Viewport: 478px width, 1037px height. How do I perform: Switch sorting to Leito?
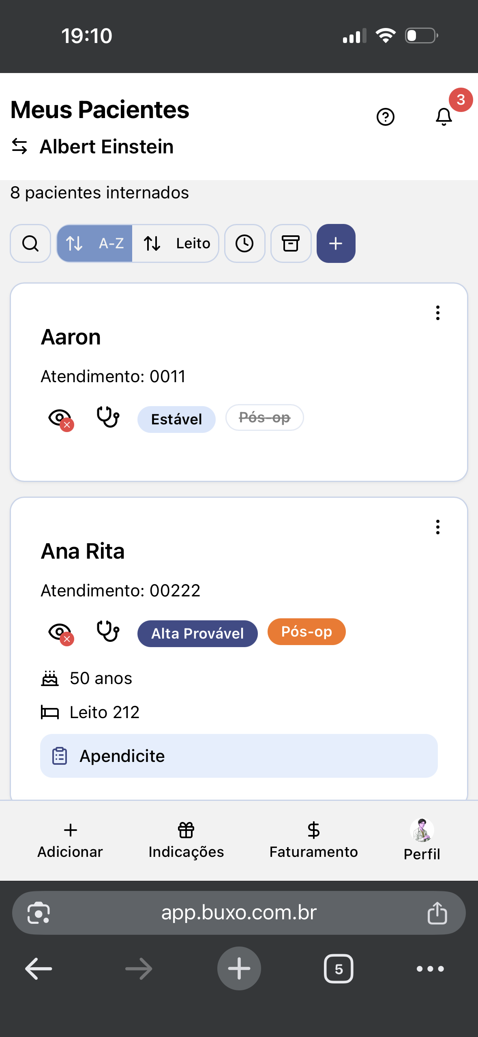[x=176, y=243]
